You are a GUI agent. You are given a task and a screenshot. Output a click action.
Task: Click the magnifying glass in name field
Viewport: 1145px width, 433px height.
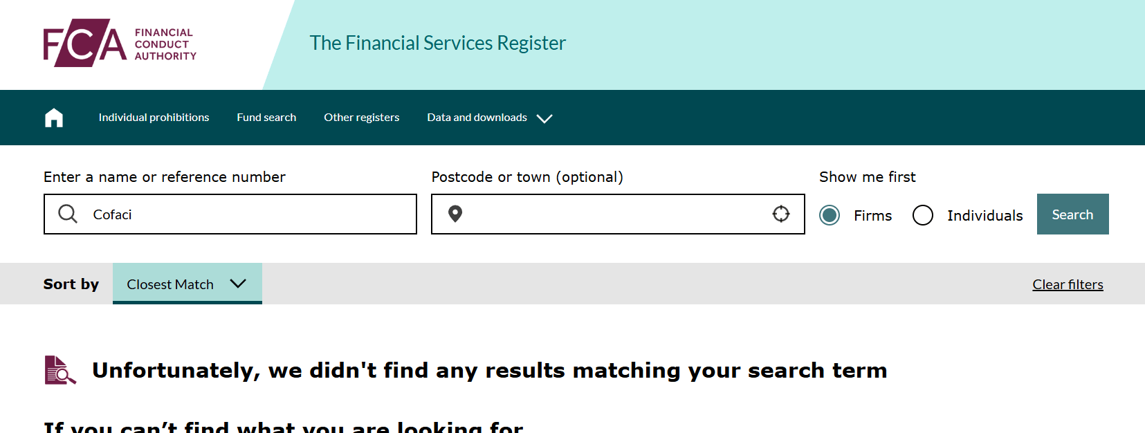coord(68,214)
